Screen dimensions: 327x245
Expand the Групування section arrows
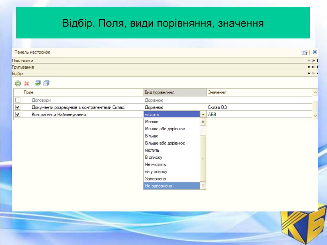point(311,67)
